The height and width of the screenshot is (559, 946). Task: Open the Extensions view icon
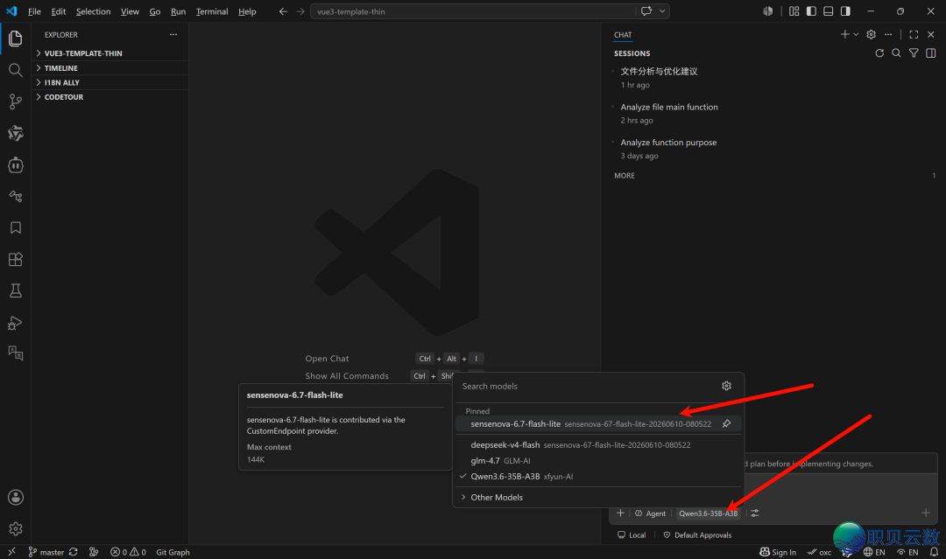pyautogui.click(x=16, y=260)
